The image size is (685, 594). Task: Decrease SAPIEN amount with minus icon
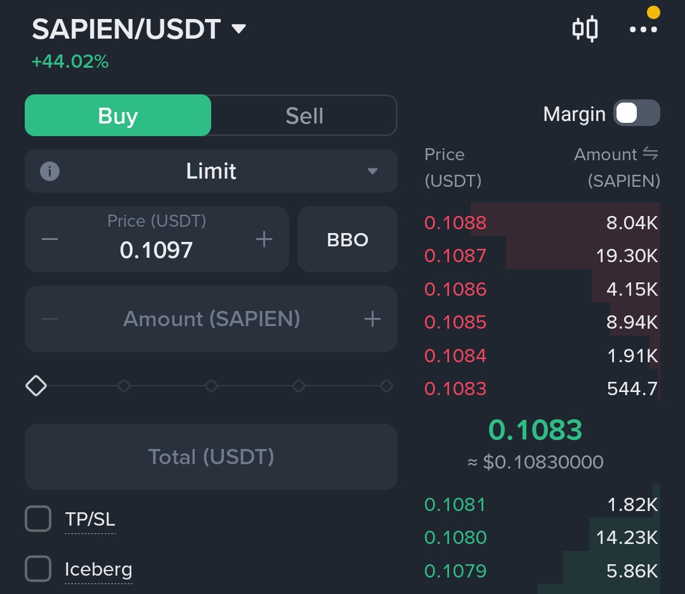(50, 319)
